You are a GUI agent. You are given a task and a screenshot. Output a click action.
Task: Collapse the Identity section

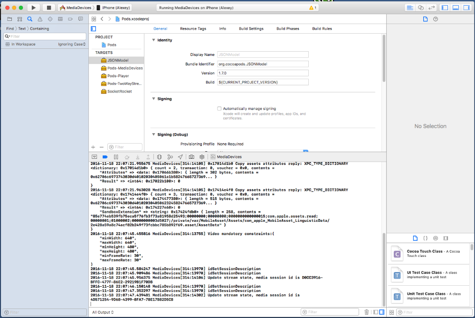tap(153, 40)
